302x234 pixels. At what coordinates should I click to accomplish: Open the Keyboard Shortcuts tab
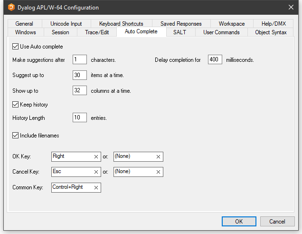pyautogui.click(x=121, y=24)
